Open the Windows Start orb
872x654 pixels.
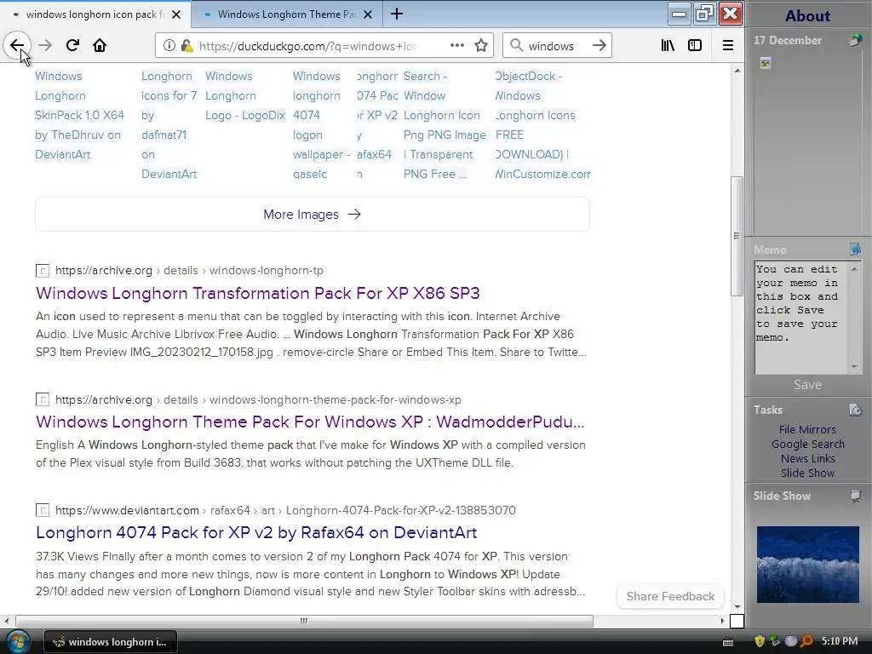[x=18, y=642]
